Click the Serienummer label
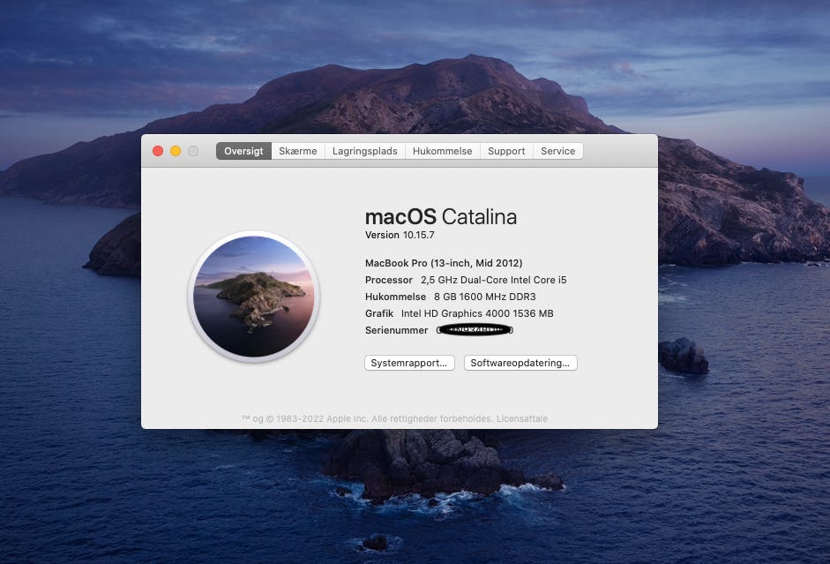This screenshot has width=830, height=564. (396, 330)
